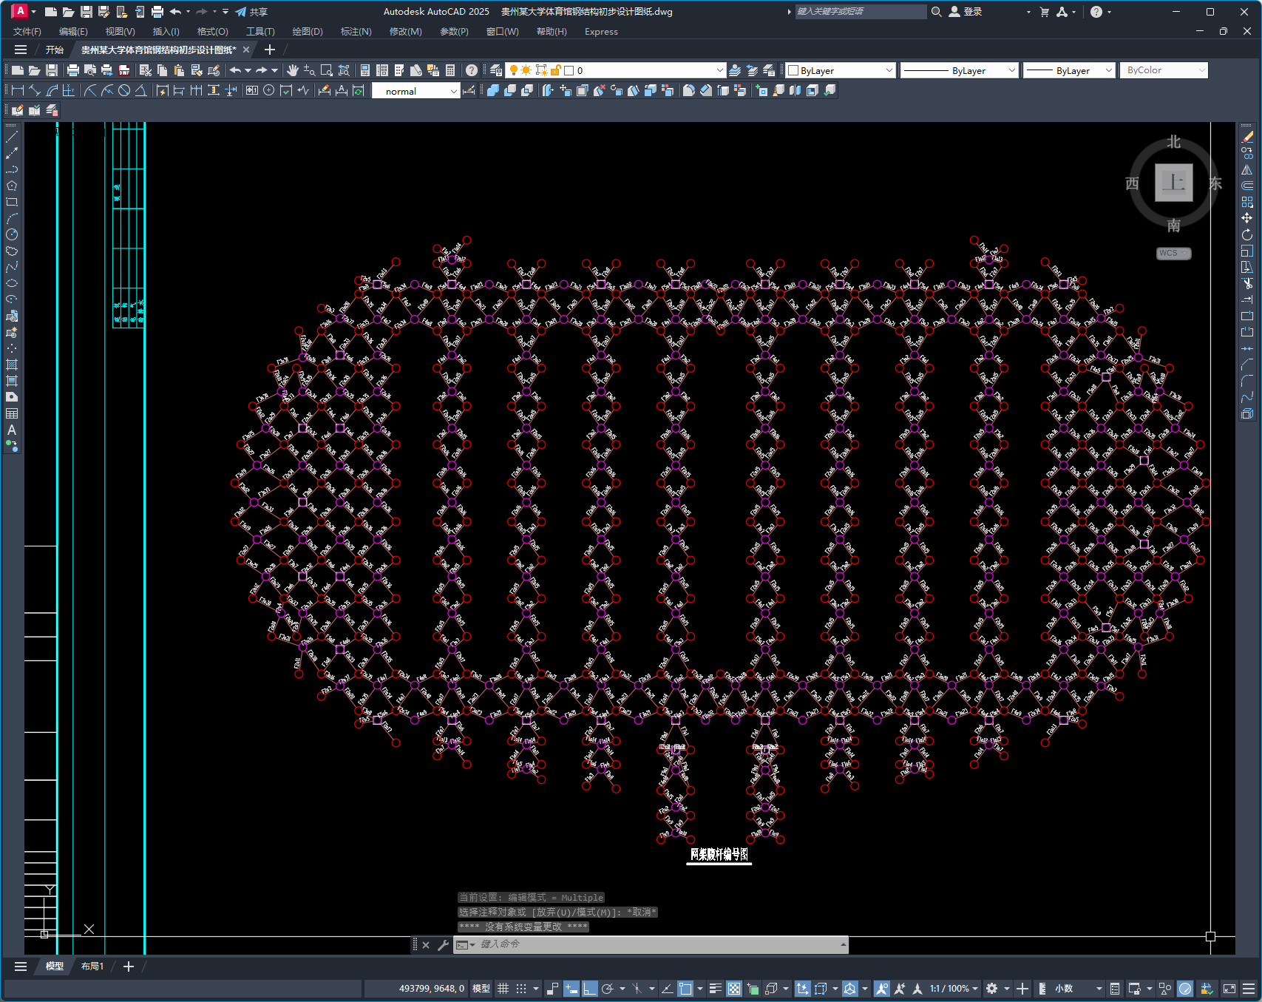Open the Multiline Text tool
1262x1002 pixels.
tap(12, 430)
